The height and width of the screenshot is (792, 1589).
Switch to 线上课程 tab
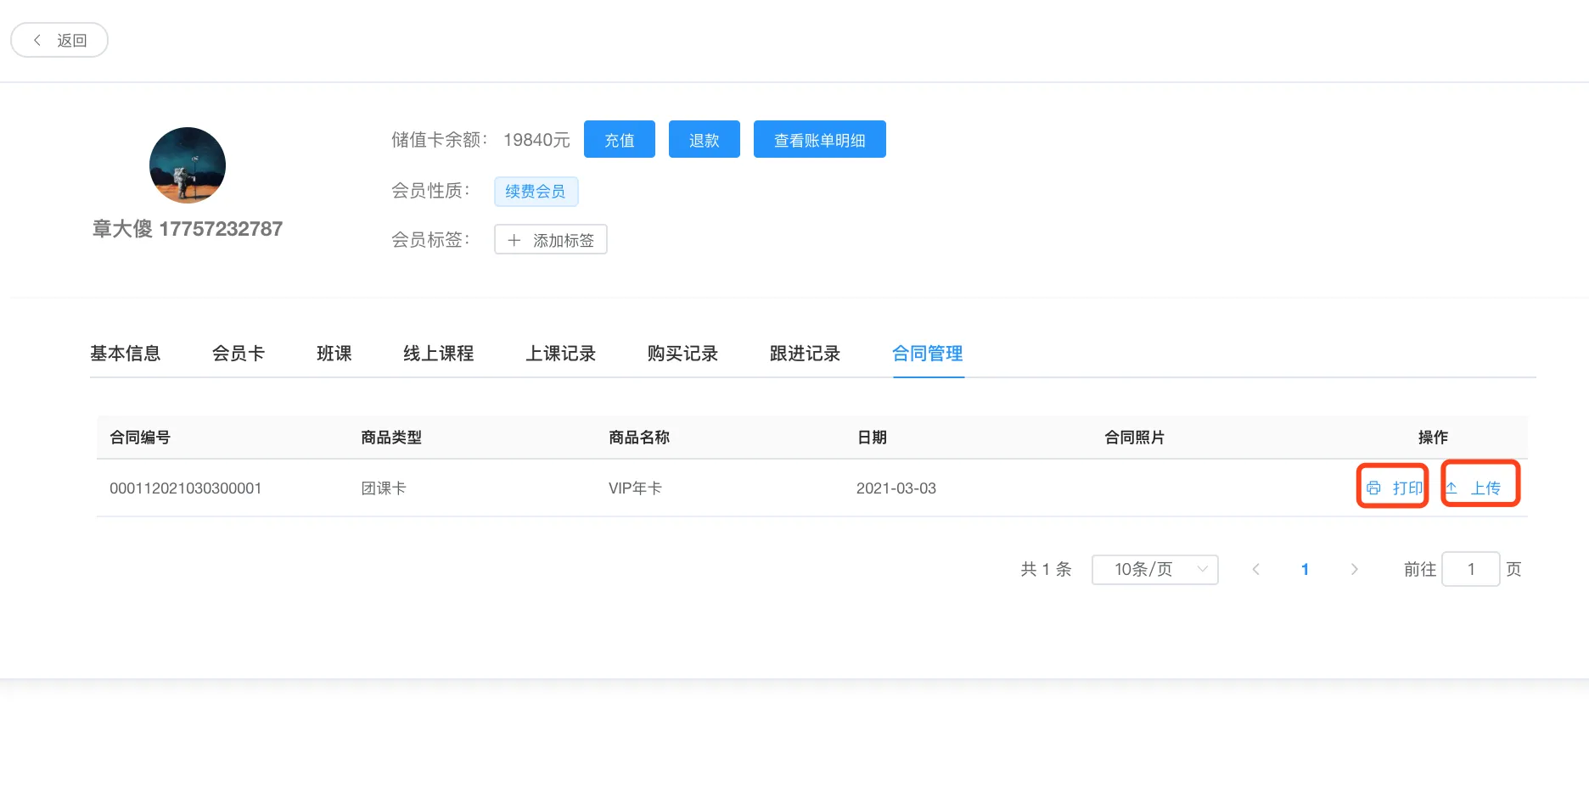click(438, 354)
